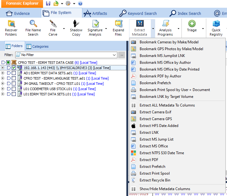Switch to the Keyword Search tab
Viewport: 227px width, 196px height.
[x=138, y=13]
